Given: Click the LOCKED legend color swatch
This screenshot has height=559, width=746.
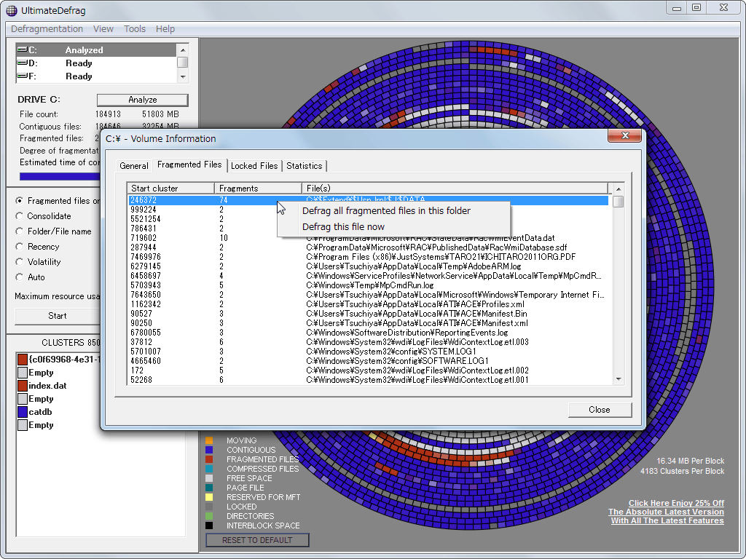Looking at the screenshot, I should pos(209,507).
